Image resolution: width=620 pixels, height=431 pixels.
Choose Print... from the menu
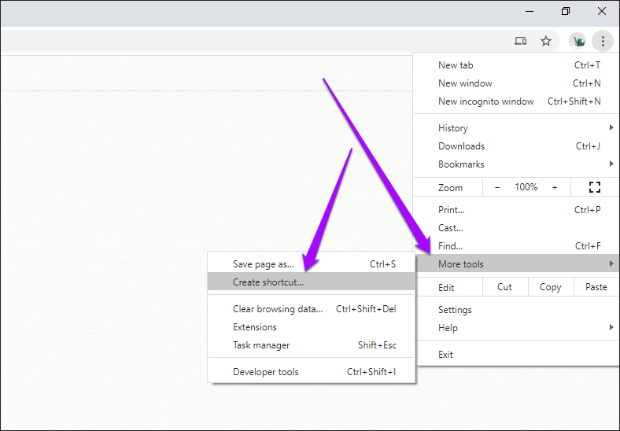(516, 210)
